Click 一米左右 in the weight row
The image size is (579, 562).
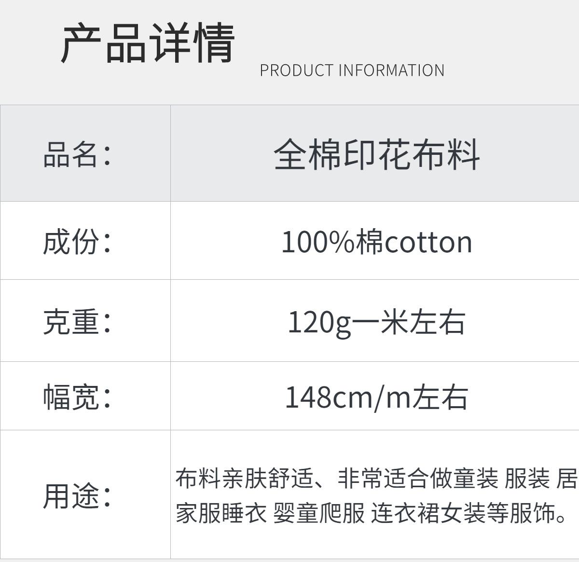pos(409,322)
